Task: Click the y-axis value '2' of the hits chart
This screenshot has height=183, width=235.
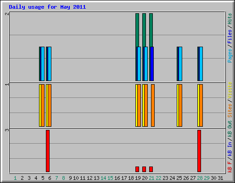Action: [7, 14]
